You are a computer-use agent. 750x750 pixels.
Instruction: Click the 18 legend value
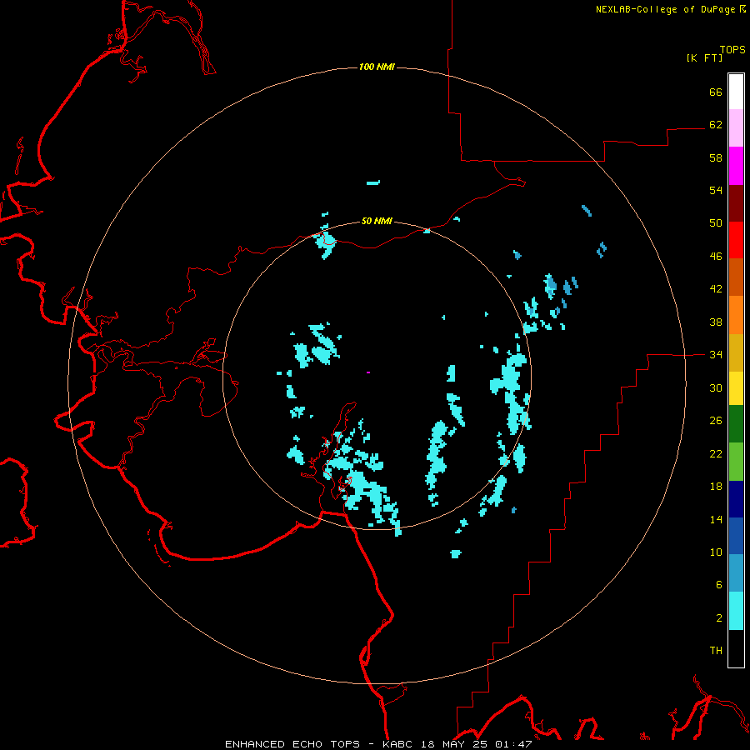point(716,487)
